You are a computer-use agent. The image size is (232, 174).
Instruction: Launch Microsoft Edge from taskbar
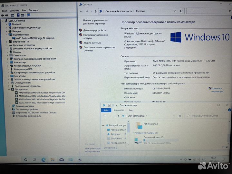tap(43, 159)
